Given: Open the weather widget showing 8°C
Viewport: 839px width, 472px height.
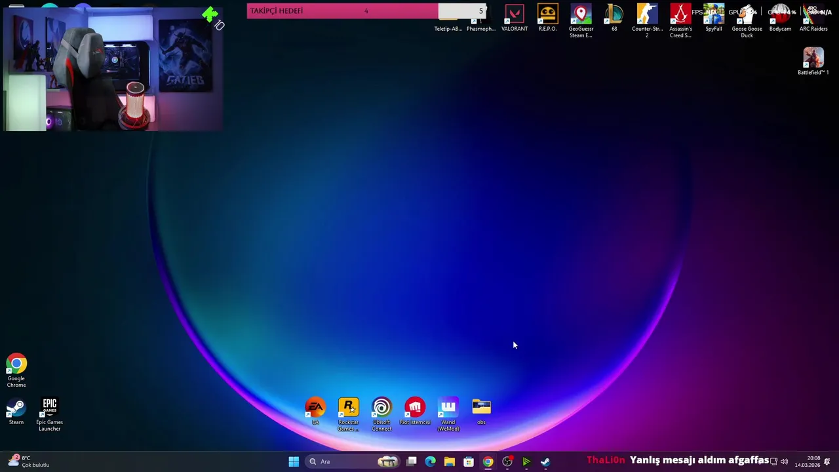Looking at the screenshot, I should pyautogui.click(x=29, y=462).
